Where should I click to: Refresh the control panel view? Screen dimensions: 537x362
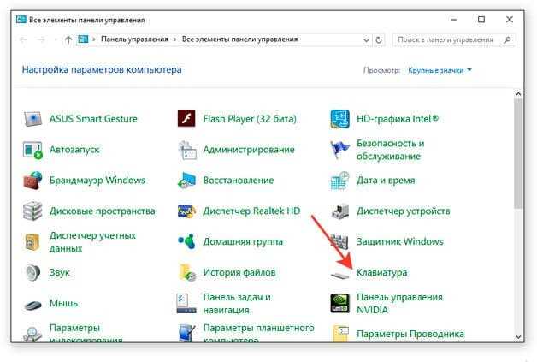pyautogui.click(x=379, y=39)
